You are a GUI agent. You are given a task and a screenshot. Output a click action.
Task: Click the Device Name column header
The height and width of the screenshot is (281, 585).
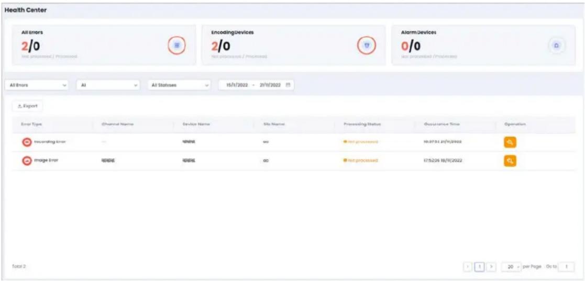196,124
